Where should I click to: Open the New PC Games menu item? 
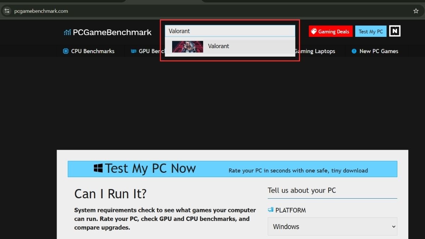point(375,51)
